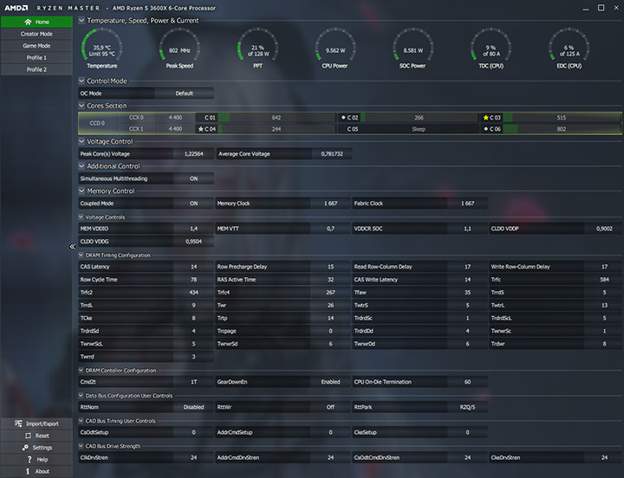
Task: Click the PPT gauge dial
Action: click(x=257, y=44)
